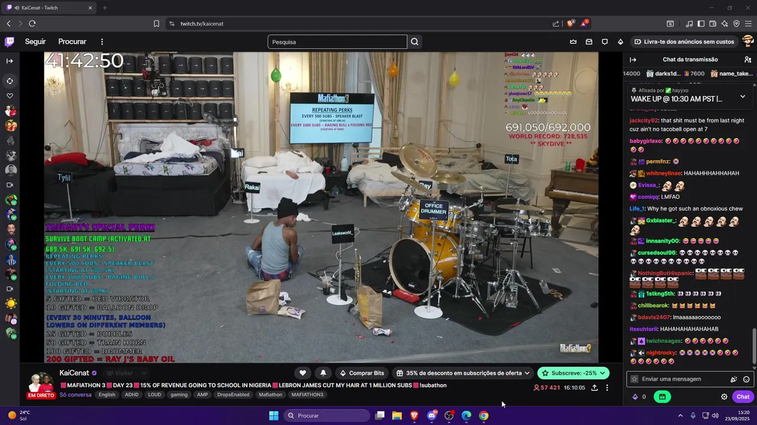Open the Brave Wallet icon

coord(713,24)
